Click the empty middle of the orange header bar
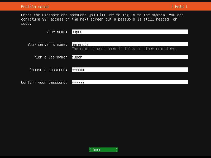 [x=108, y=7]
